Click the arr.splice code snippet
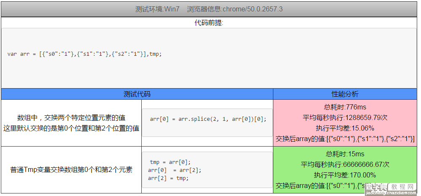Viewport: 421px width, 196px height. click(x=208, y=119)
